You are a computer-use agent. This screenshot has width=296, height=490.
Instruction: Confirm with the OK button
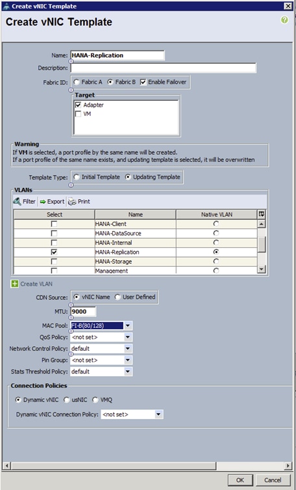click(240, 480)
